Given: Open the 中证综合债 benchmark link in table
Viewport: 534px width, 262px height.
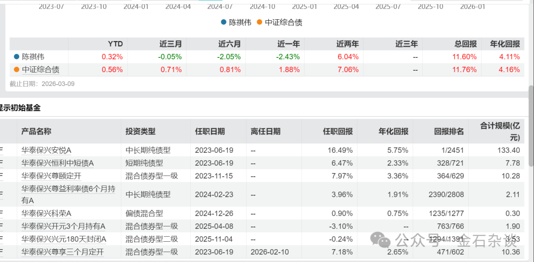Looking at the screenshot, I should pyautogui.click(x=41, y=70).
